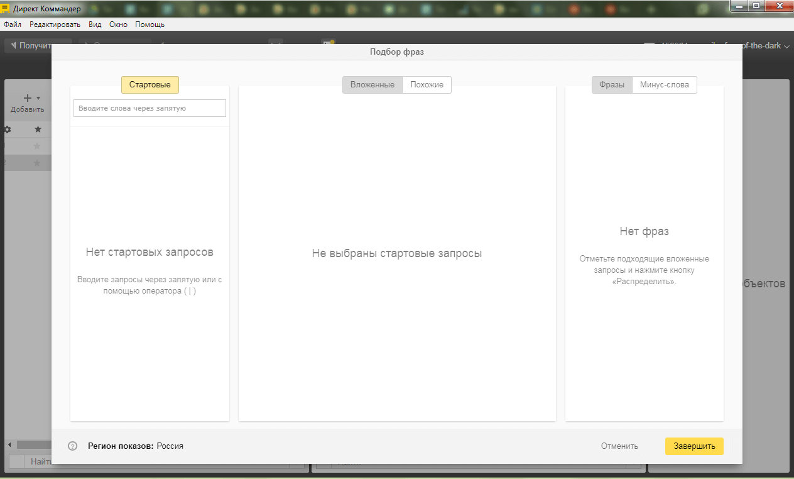Click the Директ Коммандер title bar icon
Viewport: 794px width, 479px height.
coord(5,8)
